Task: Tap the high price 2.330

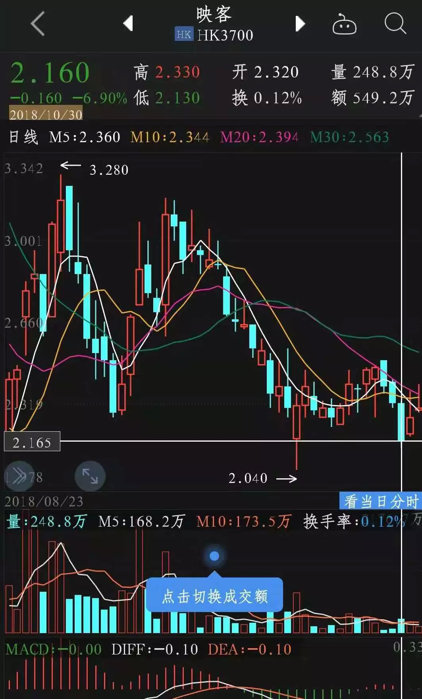Action: (x=177, y=72)
